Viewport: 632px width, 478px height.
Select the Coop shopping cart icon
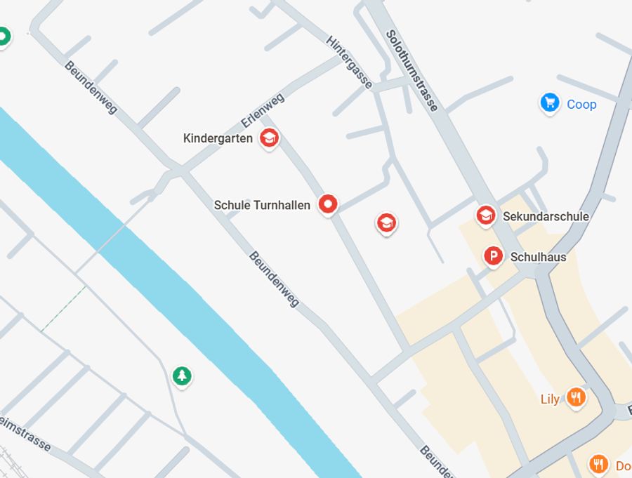tap(550, 102)
